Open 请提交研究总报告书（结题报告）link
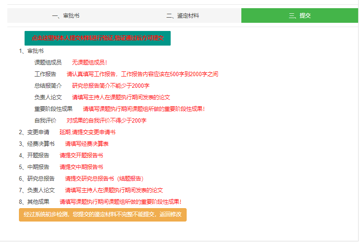The image size is (359, 246). [x=104, y=178]
